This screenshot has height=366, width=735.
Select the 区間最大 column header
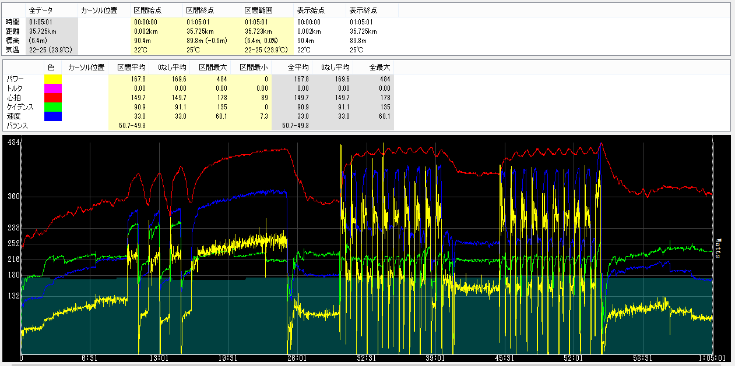pos(213,67)
